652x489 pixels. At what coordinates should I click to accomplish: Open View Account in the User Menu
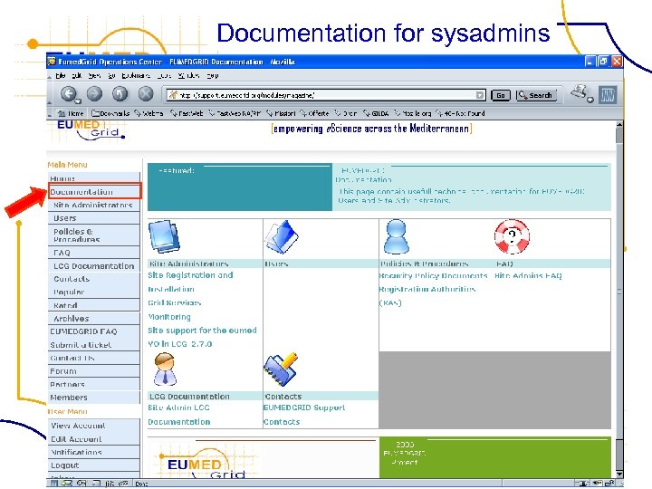point(94,426)
